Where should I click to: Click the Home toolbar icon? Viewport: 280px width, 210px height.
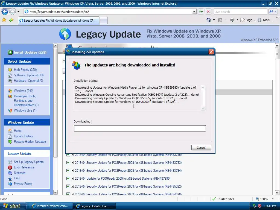[x=209, y=20]
